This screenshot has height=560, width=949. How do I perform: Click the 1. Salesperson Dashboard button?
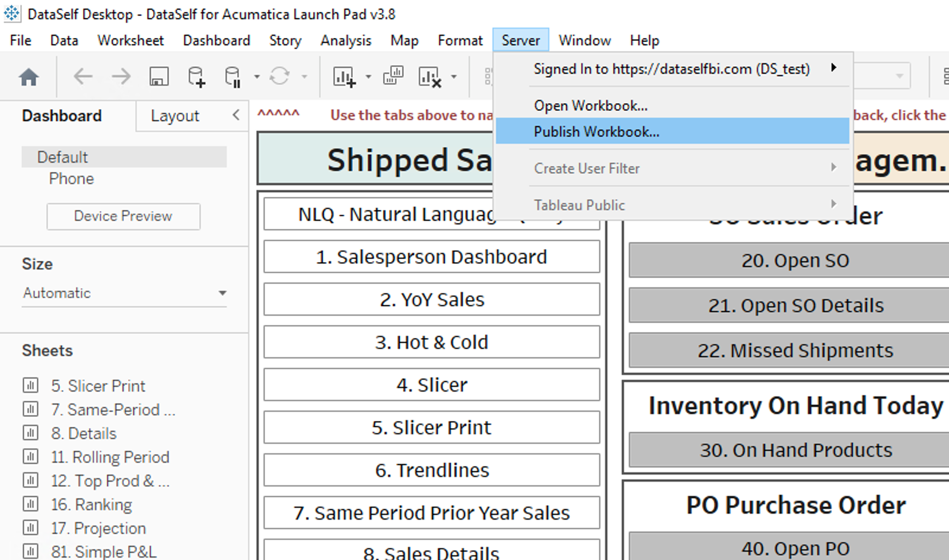(431, 257)
